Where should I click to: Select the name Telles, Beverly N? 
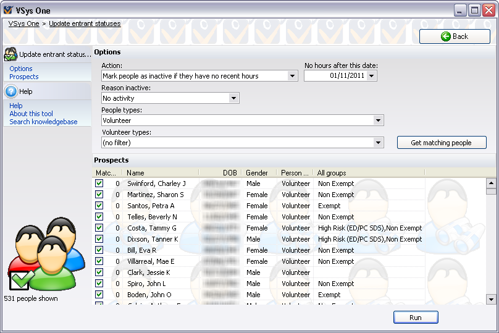click(x=152, y=217)
